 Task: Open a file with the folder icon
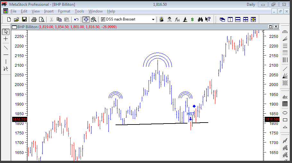click(x=17, y=19)
